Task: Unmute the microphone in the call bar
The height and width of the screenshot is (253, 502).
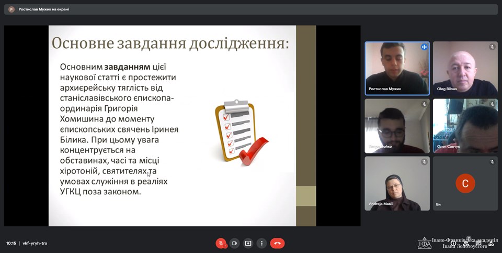Action: pos(221,243)
